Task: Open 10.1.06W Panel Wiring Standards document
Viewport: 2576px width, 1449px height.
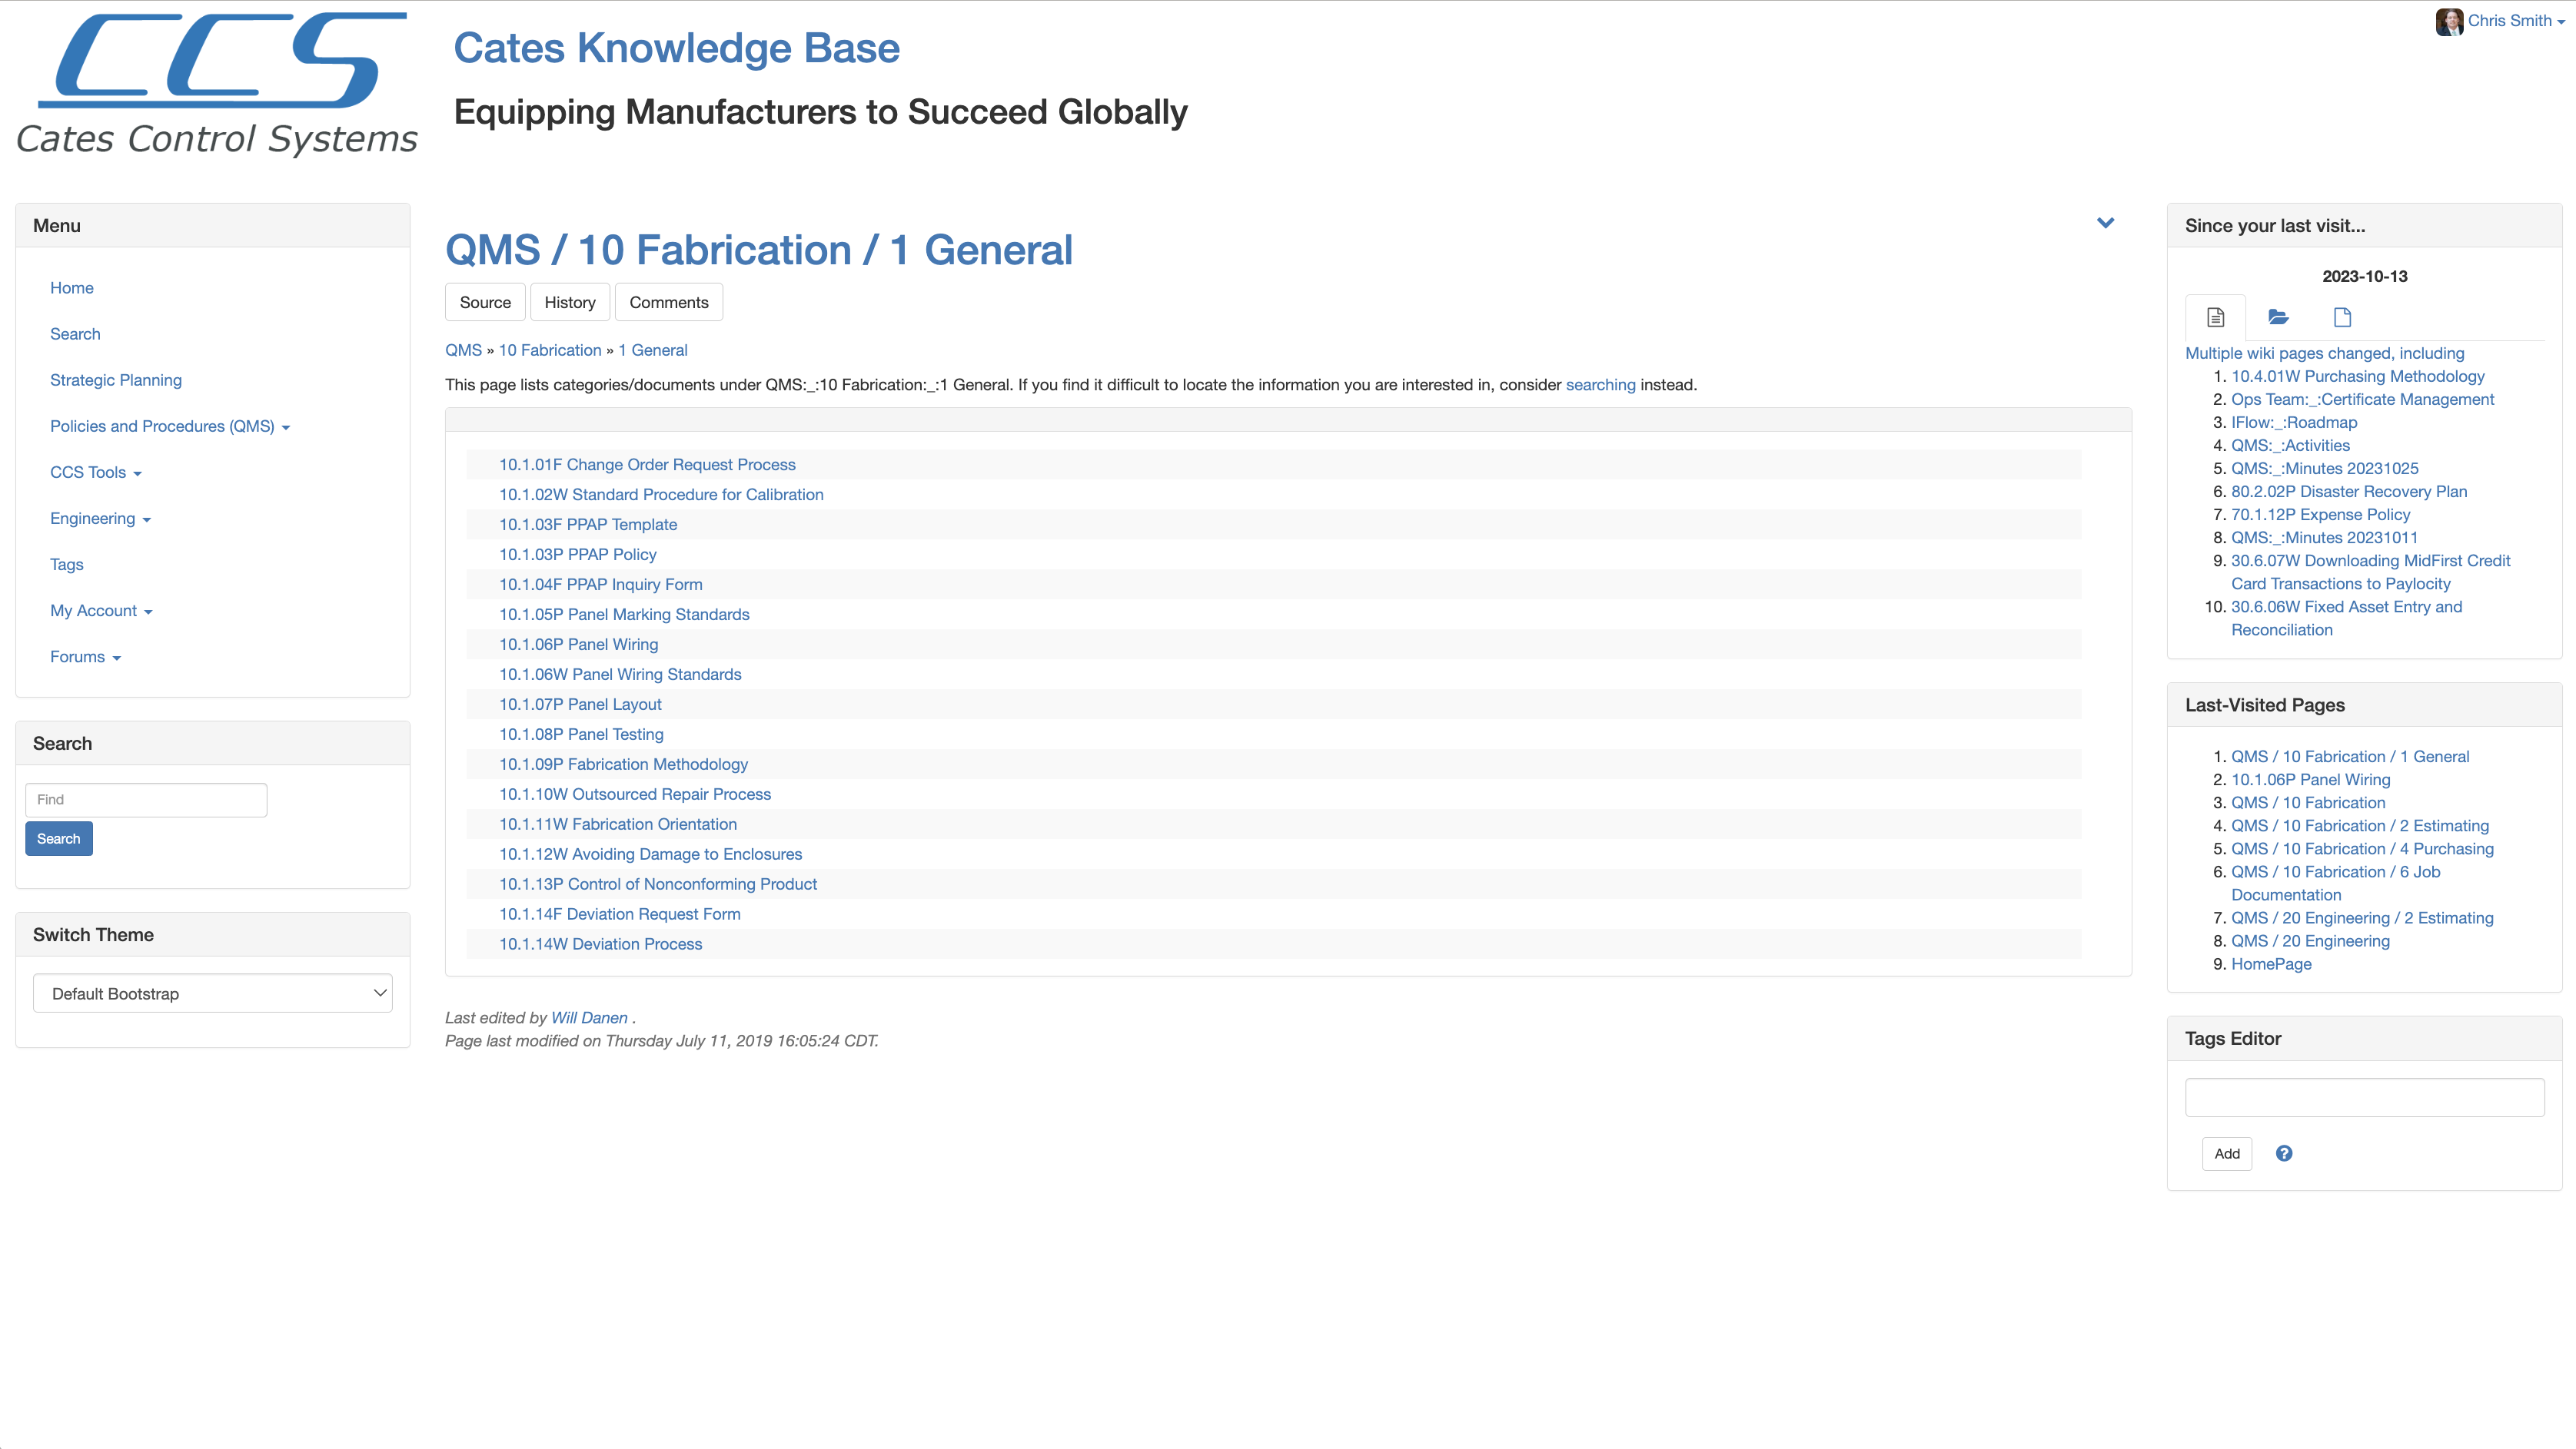Action: click(620, 675)
